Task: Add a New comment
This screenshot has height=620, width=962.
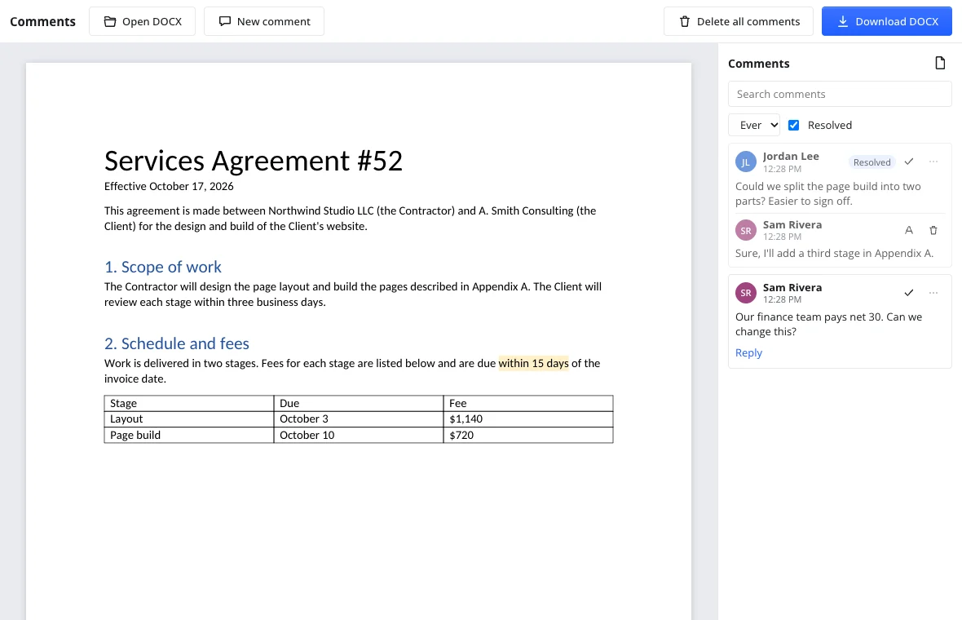Action: (x=264, y=21)
